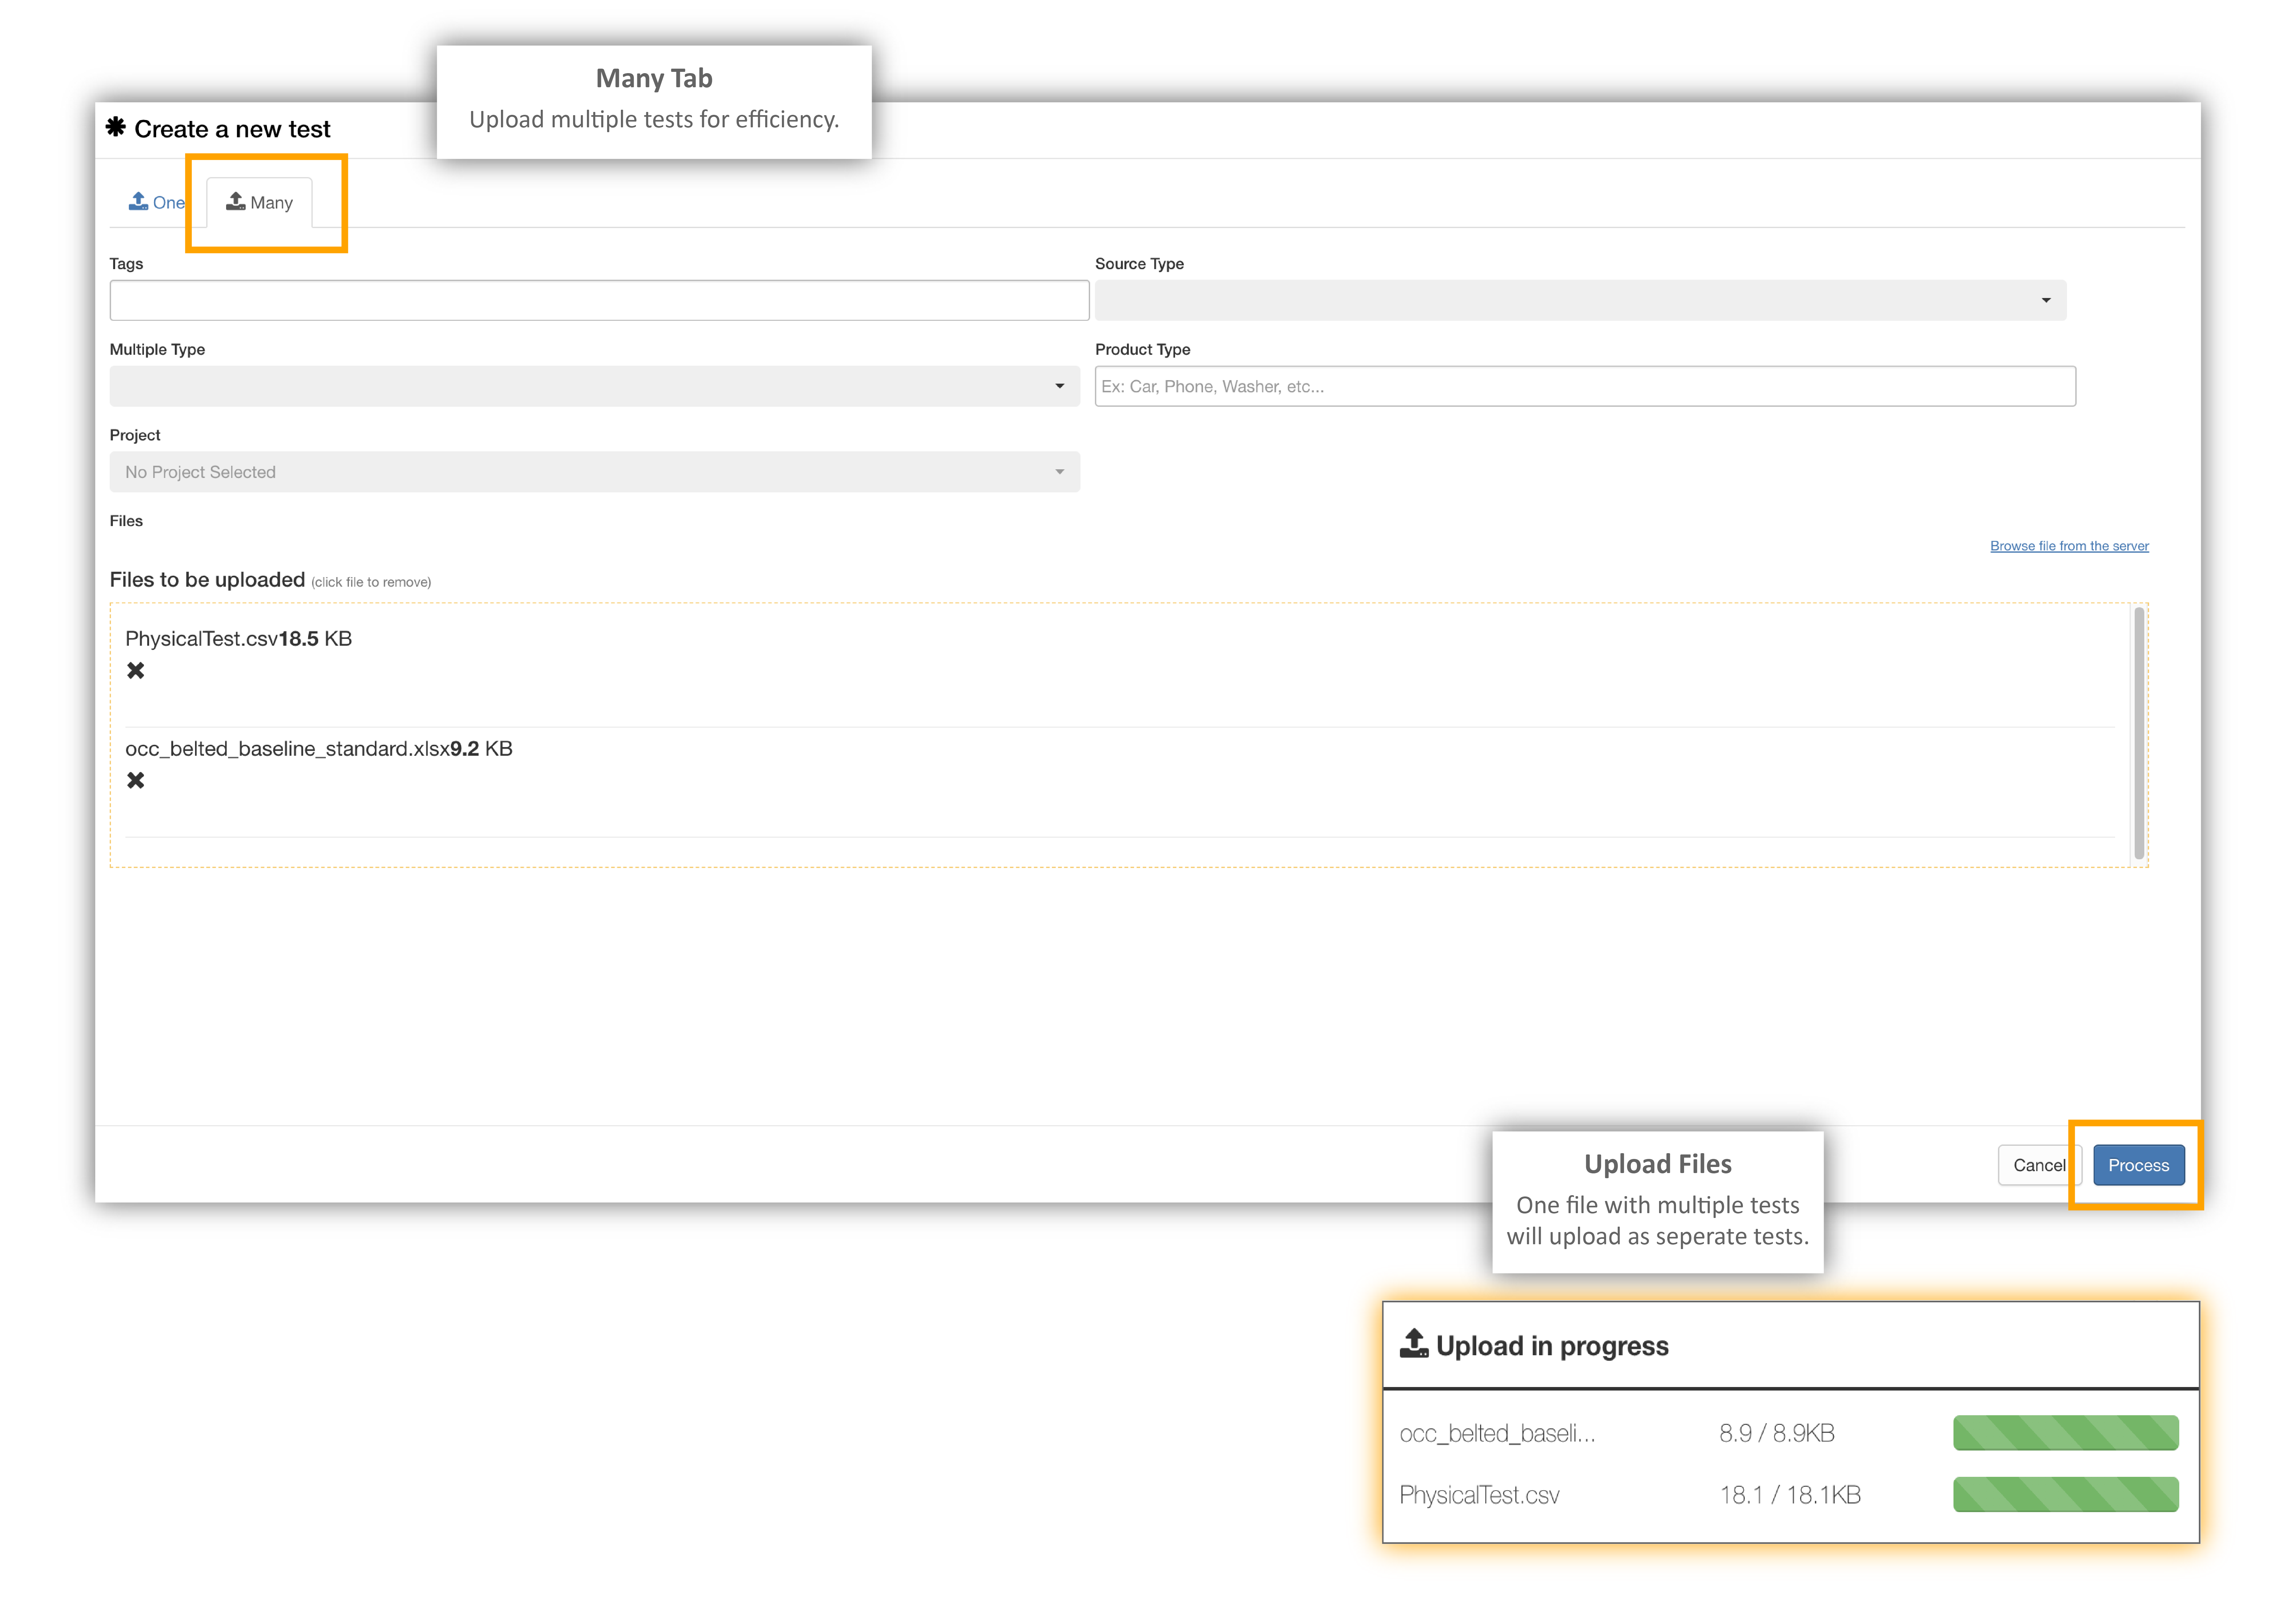Click asterisk icon beside Create a new test
This screenshot has height=1600, width=2296.
(116, 127)
